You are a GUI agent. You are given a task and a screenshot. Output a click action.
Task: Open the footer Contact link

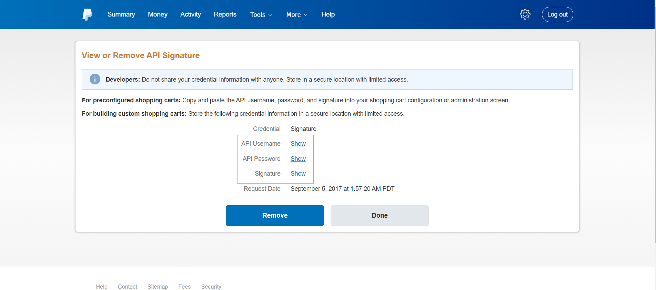click(x=128, y=287)
